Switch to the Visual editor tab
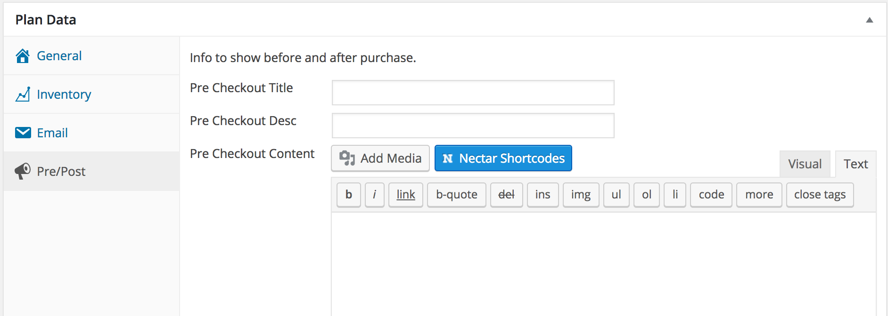888x316 pixels. [805, 164]
